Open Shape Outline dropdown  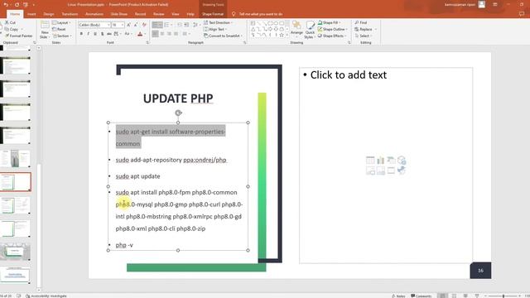pyautogui.click(x=332, y=29)
